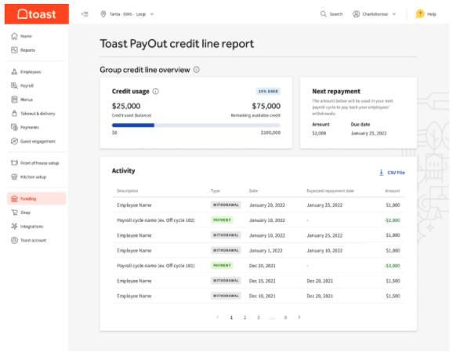Show info tooltip for Credit usage
This screenshot has height=356, width=453.
155,91
